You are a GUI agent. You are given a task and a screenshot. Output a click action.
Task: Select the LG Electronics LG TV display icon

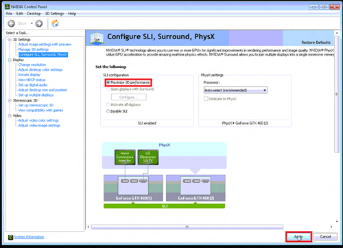coord(148,157)
